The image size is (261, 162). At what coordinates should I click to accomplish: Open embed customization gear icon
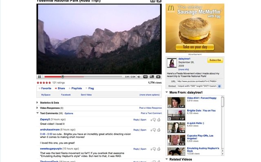pos(219,86)
